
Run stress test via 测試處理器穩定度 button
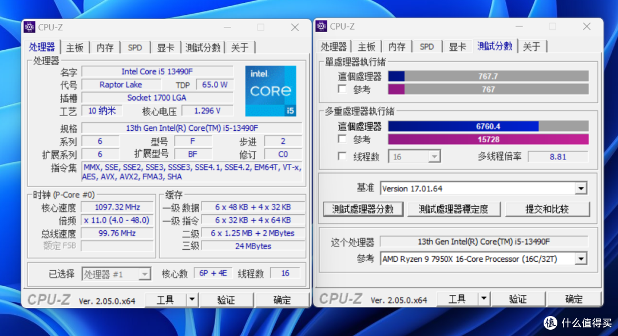click(x=454, y=209)
